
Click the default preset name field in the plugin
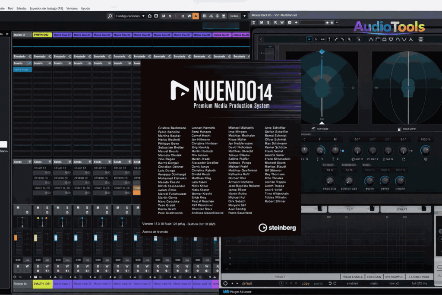coord(247,284)
